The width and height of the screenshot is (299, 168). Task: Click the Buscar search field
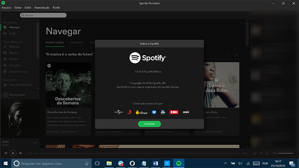pyautogui.click(x=43, y=15)
